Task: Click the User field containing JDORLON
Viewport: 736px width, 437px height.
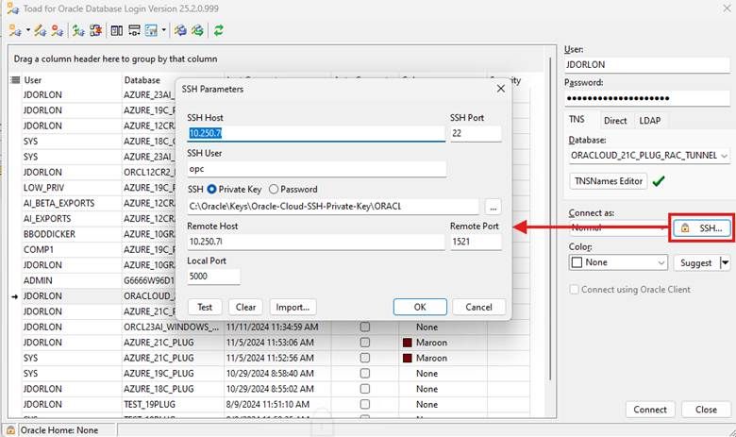Action: coord(647,65)
